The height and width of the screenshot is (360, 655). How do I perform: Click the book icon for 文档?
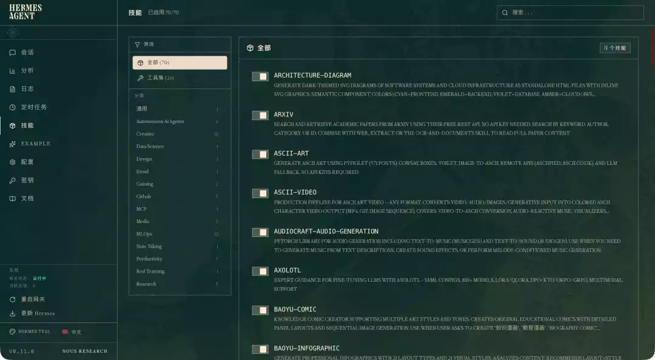pos(13,199)
